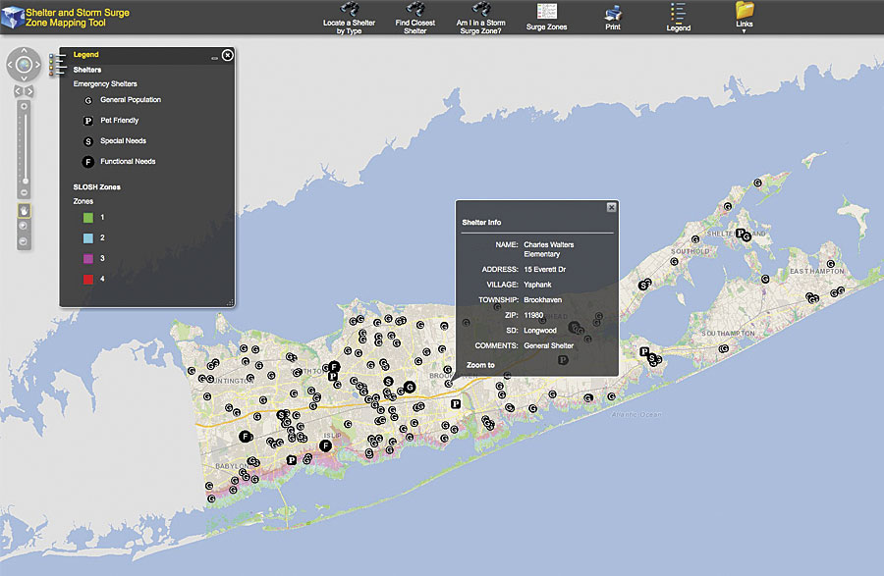Viewport: 884px width, 576px height.
Task: Click P shelter marker near Babylon
Action: point(291,460)
